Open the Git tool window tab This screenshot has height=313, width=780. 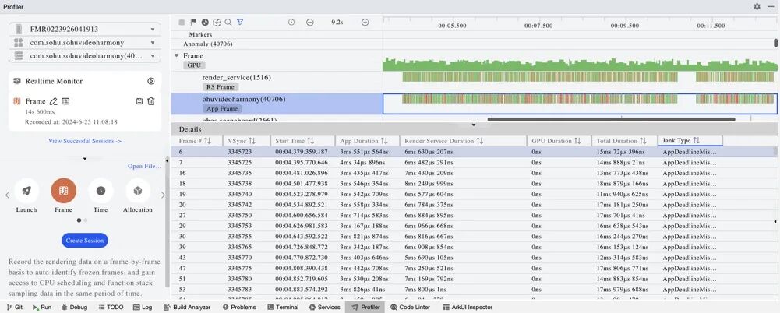[15, 307]
